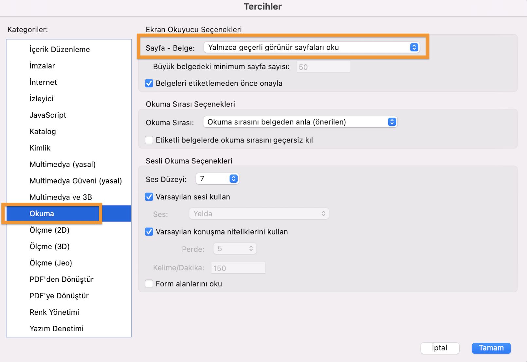The image size is (527, 362).
Task: Go to Multimedya Güveni (yasal) category
Action: pyautogui.click(x=76, y=181)
